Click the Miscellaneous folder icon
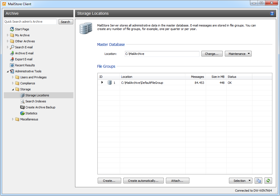This screenshot has height=196, width=280. [x=17, y=119]
